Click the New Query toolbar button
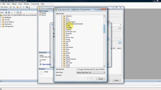 pos(4,7)
